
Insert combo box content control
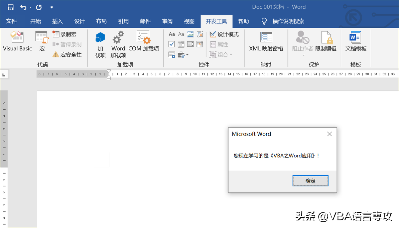tap(181, 44)
